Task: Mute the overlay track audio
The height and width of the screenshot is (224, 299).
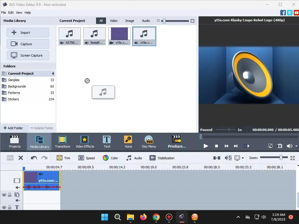Action: coord(18,200)
